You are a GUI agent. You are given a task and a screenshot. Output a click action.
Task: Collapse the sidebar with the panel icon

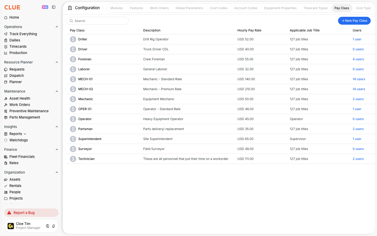click(54, 7)
